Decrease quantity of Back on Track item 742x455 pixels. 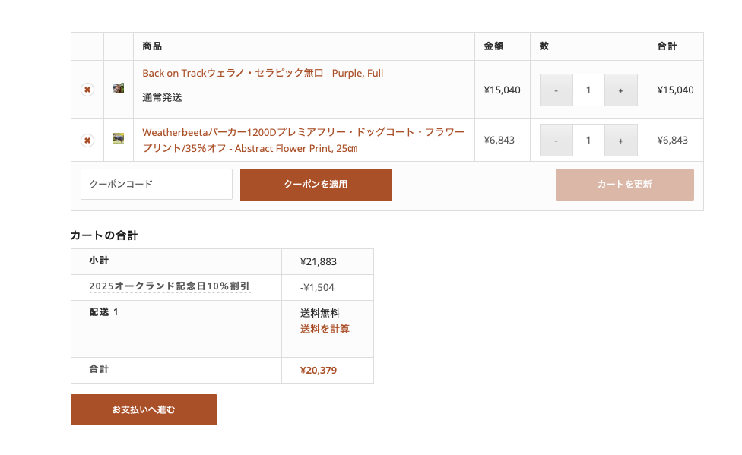click(556, 90)
